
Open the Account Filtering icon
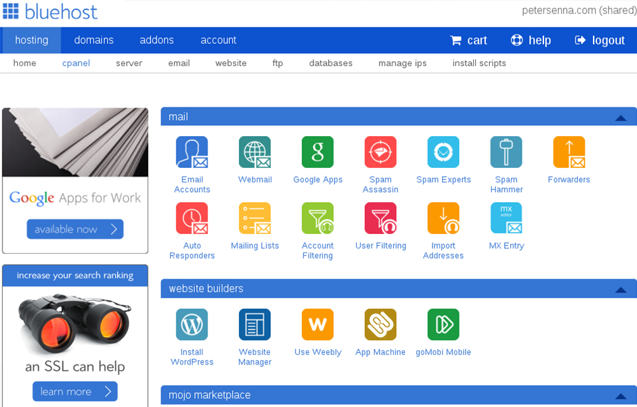pos(318,218)
